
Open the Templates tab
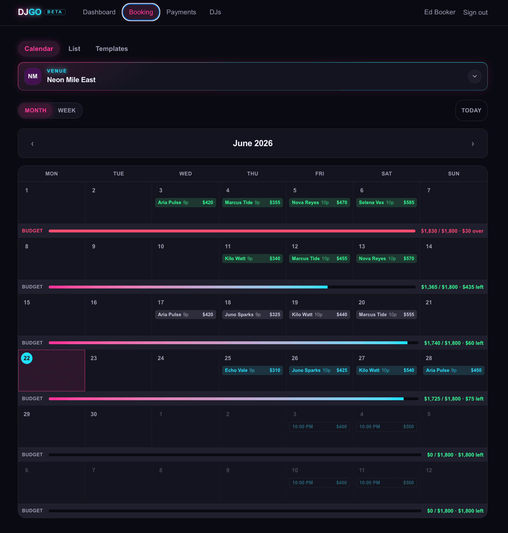112,49
